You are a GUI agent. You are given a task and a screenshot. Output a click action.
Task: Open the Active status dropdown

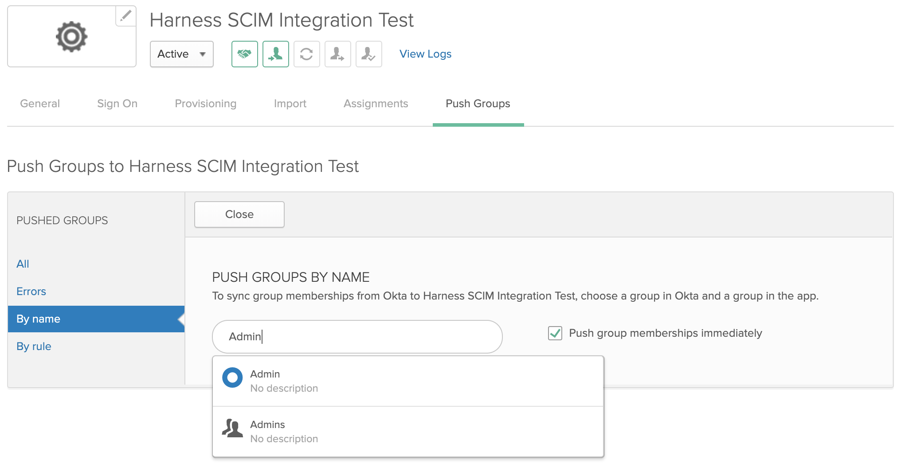[182, 54]
